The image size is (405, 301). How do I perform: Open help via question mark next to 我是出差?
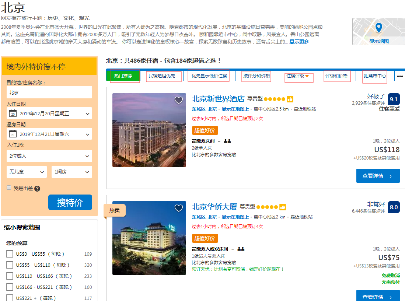tap(38, 187)
